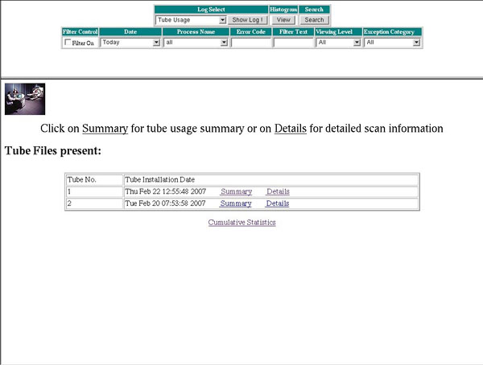Open Details link for Tube 1
The height and width of the screenshot is (365, 483).
[278, 191]
